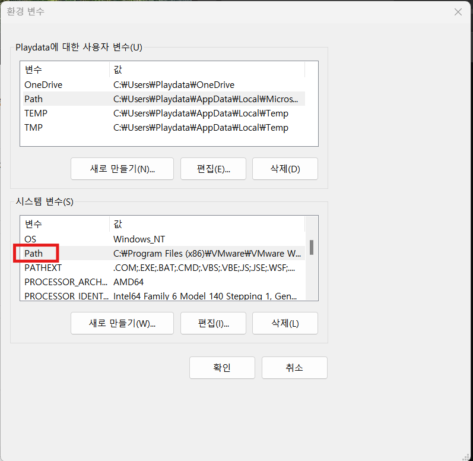Click the Intel64 Family 6 value cell
This screenshot has width=473, height=461.
tap(205, 296)
